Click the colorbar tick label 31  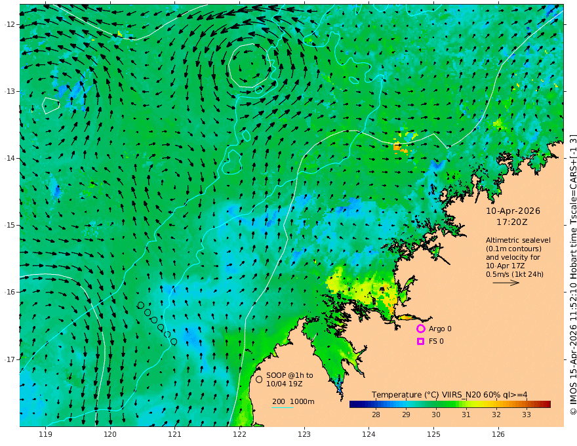pyautogui.click(x=466, y=415)
